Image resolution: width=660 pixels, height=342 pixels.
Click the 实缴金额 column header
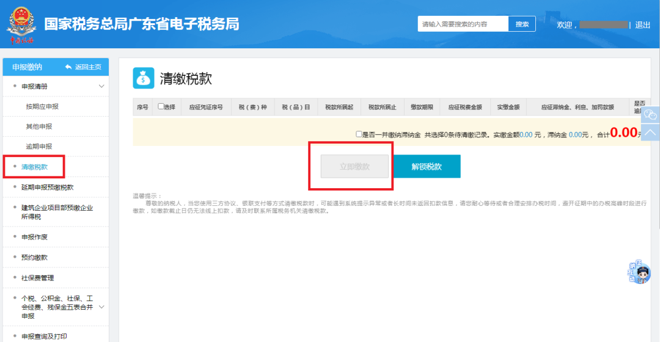click(508, 107)
